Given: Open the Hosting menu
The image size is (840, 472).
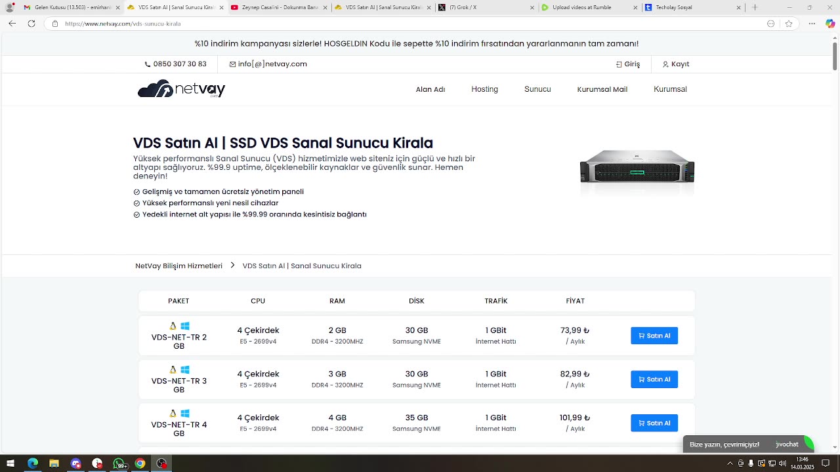Looking at the screenshot, I should click(x=484, y=89).
